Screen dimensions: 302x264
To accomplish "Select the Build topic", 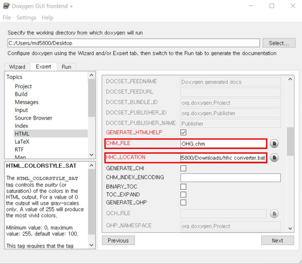I will [21, 94].
